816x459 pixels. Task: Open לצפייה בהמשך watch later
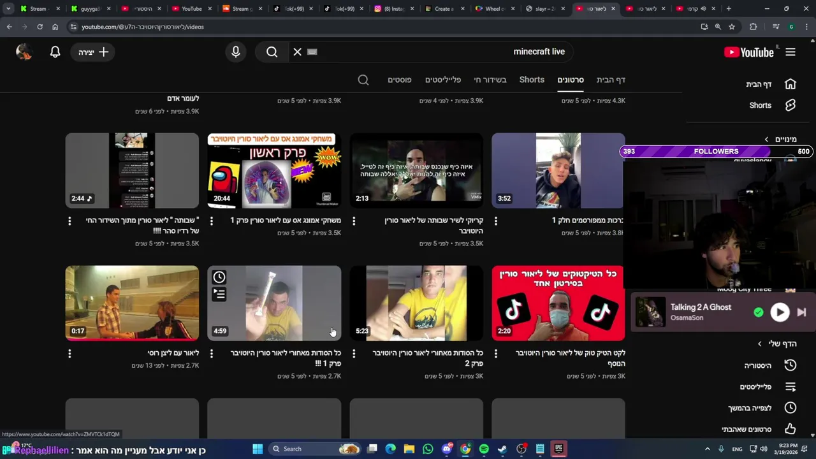[x=762, y=408]
